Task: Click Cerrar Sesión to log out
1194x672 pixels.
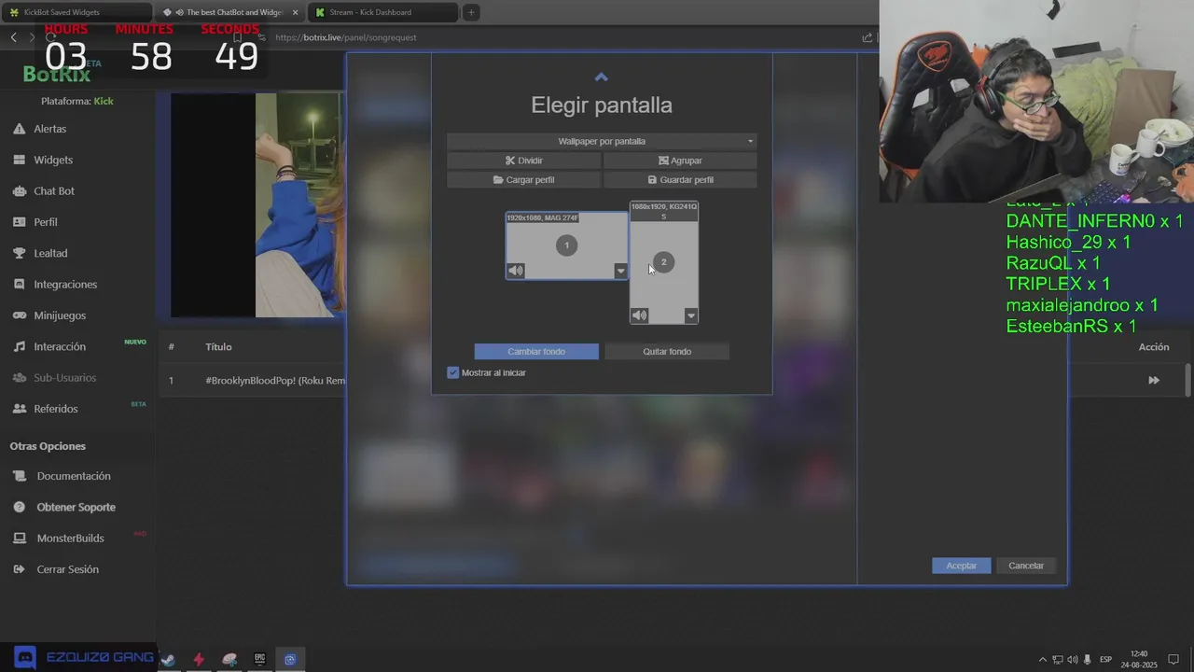Action: pyautogui.click(x=67, y=569)
